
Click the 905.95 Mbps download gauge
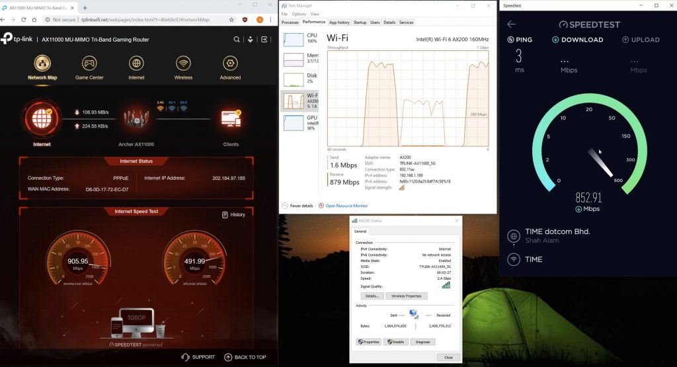pyautogui.click(x=78, y=259)
